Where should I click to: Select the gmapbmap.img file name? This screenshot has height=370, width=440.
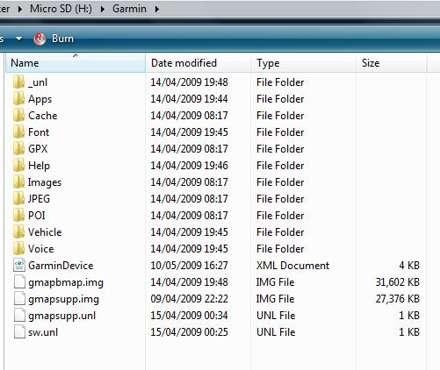66,282
